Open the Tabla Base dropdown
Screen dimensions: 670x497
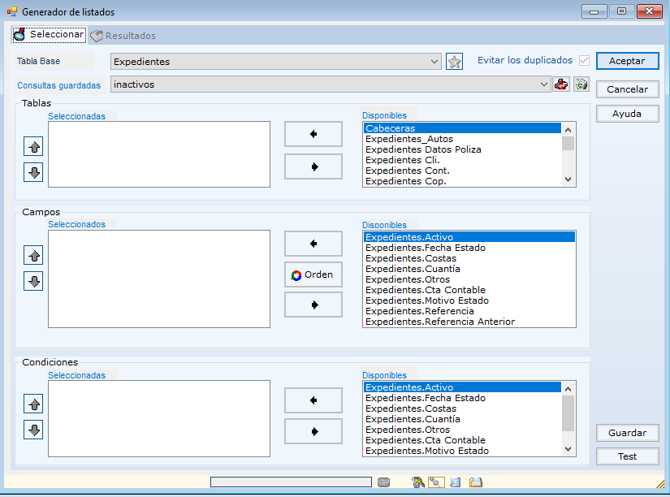tap(434, 62)
